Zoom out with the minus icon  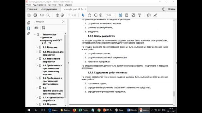(x=96, y=15)
